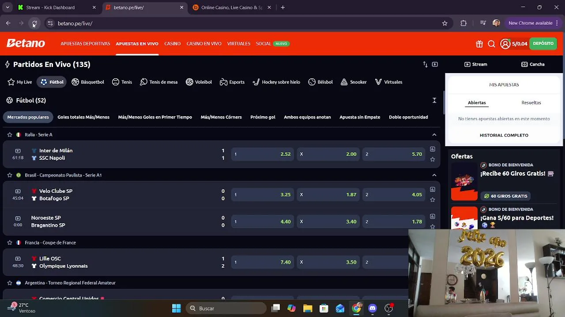The width and height of the screenshot is (565, 317).
Task: Select the Snooker sport filter
Action: coord(354,82)
